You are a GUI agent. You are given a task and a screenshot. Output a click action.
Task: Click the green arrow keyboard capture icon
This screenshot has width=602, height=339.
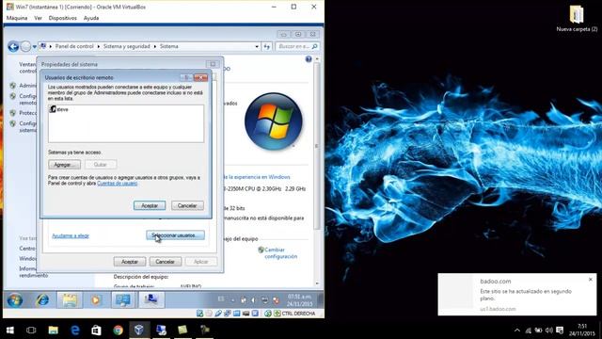click(x=277, y=314)
